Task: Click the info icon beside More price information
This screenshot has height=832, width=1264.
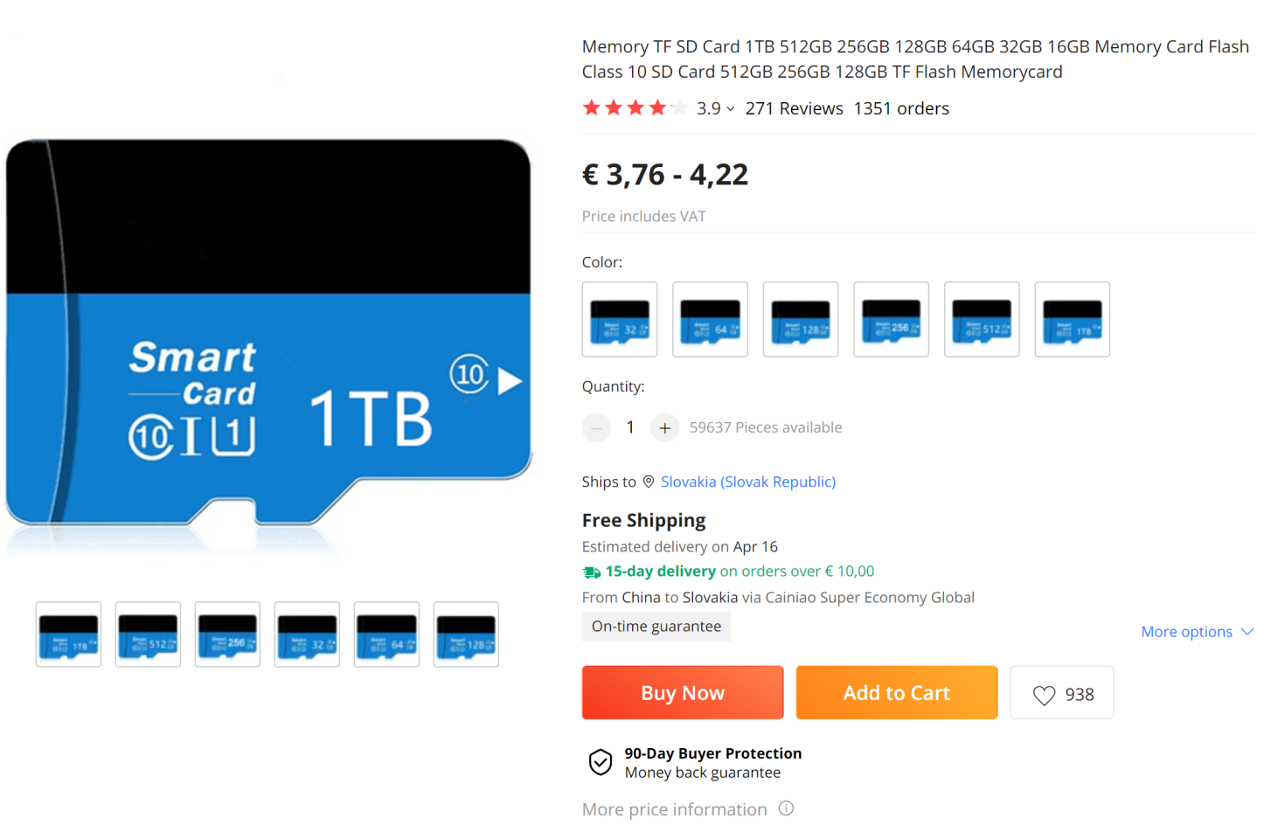Action: (x=787, y=808)
